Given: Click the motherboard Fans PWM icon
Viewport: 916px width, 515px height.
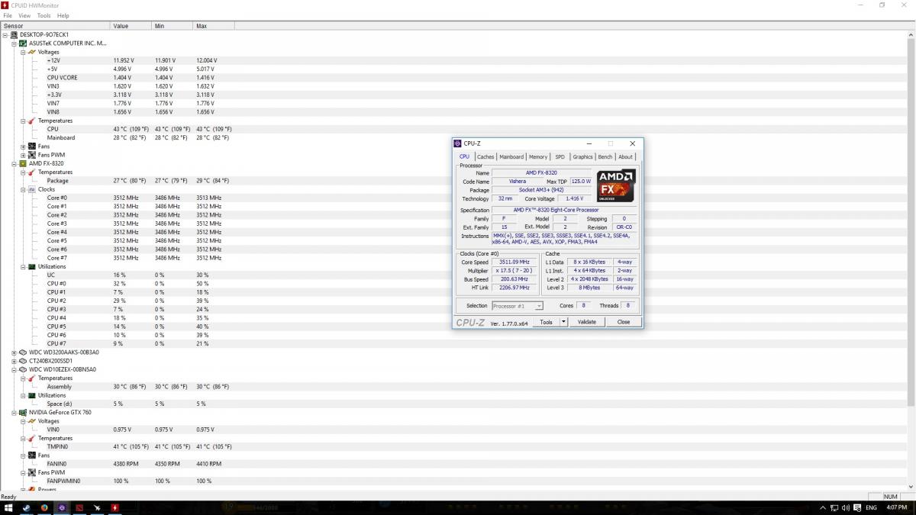Looking at the screenshot, I should (x=32, y=155).
